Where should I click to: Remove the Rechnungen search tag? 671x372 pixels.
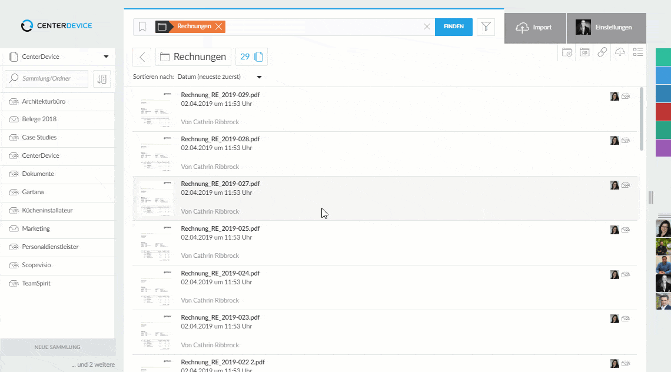218,26
